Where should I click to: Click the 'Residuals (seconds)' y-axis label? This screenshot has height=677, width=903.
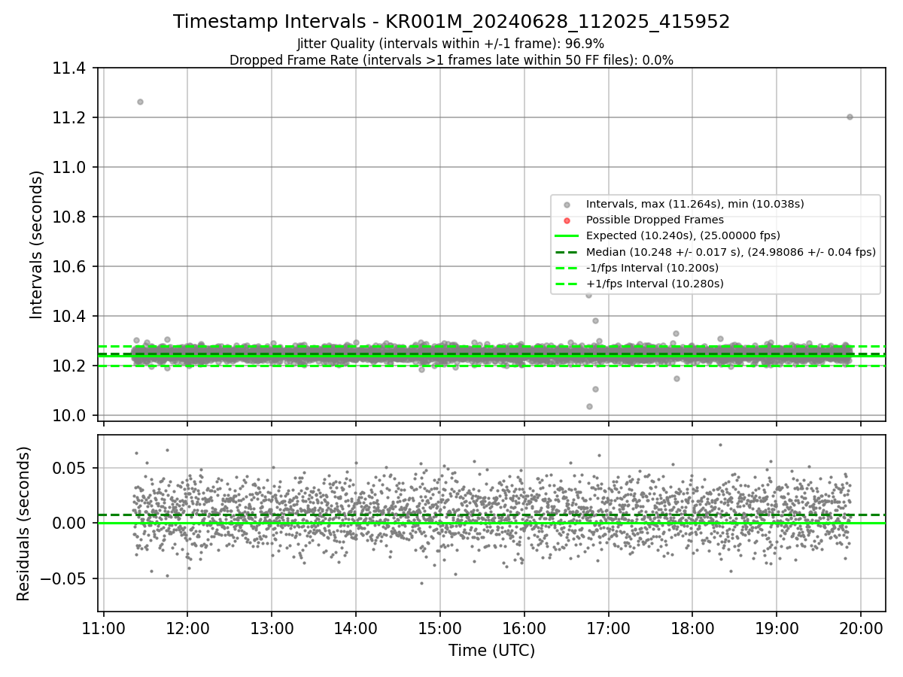coord(23,524)
